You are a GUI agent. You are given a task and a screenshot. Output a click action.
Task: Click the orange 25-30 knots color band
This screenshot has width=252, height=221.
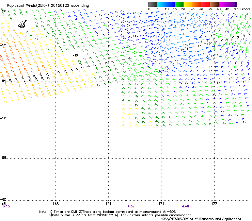[197, 4]
